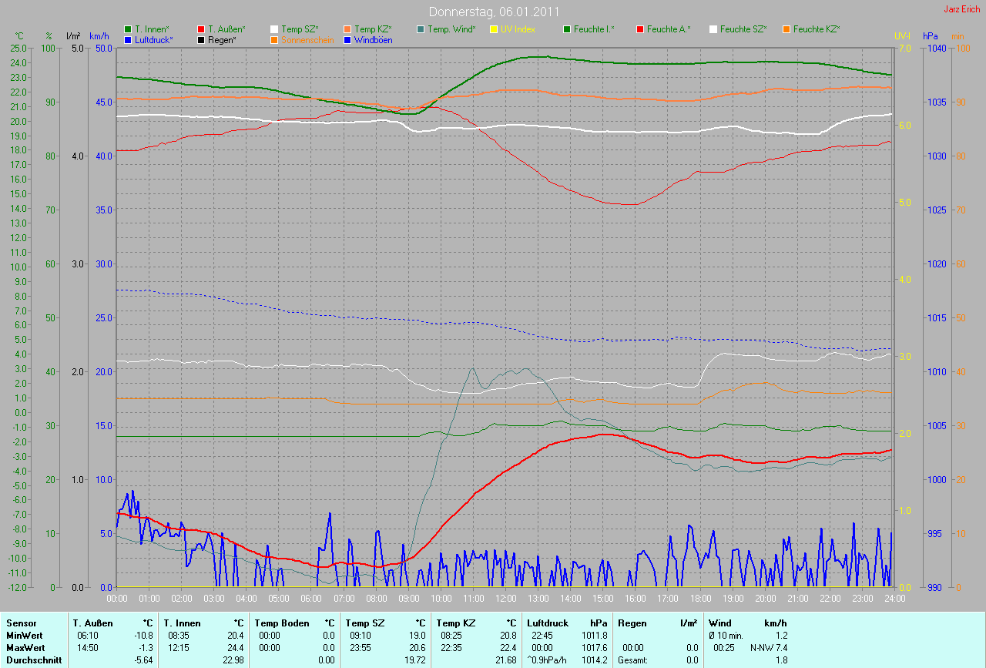The image size is (986, 668).
Task: Click the '1015' pressure axis value
Action: point(936,317)
